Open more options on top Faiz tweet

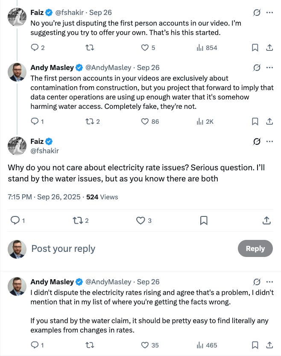(x=269, y=13)
